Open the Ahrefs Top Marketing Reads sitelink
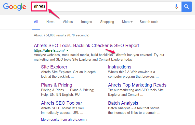Screen dimensions: 195x125 [137, 85]
